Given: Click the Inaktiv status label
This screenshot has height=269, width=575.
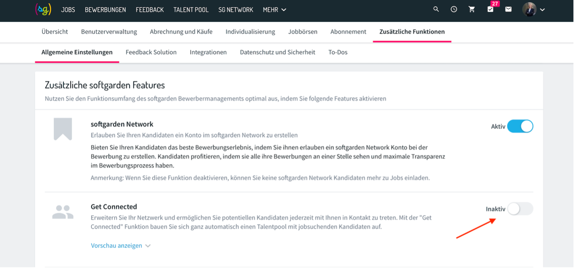Looking at the screenshot, I should click(x=496, y=209).
